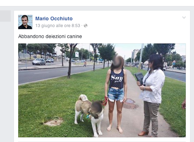
Task: Open the '13 giugno alle ore 8:53' timestamp
Action: tap(58, 25)
